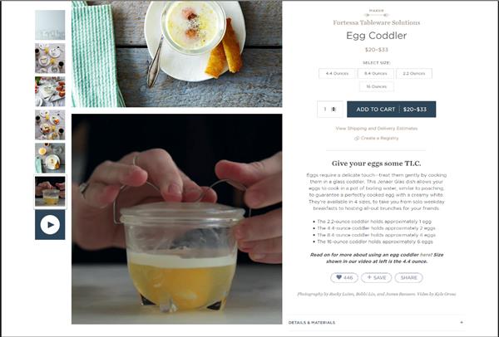
Task: Add the Egg Coddler to cart
Action: (x=391, y=110)
